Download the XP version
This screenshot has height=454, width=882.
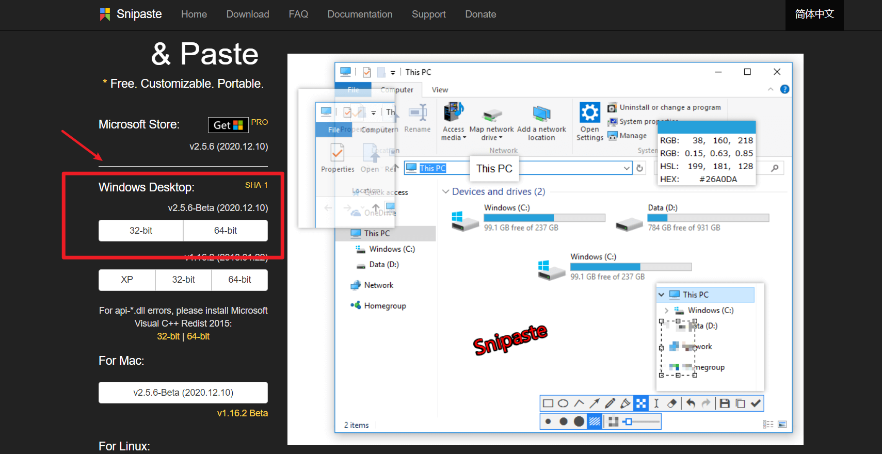coord(127,280)
